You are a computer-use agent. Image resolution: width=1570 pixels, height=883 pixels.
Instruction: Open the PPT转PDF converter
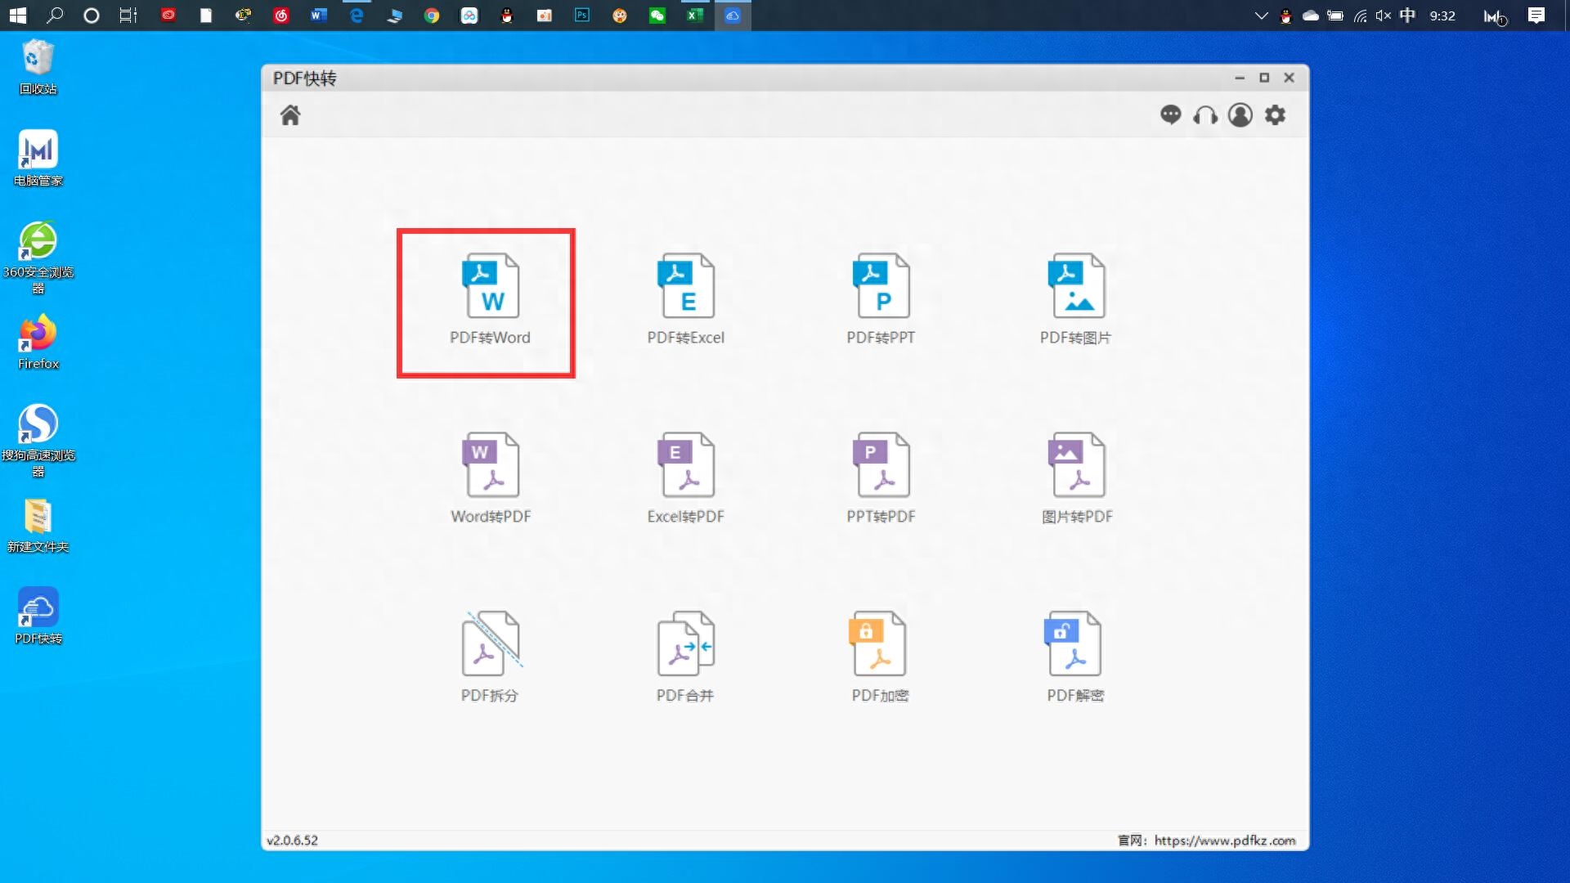pyautogui.click(x=881, y=478)
